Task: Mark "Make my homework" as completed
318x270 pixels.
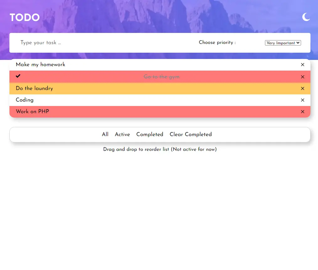Action: [x=40, y=65]
